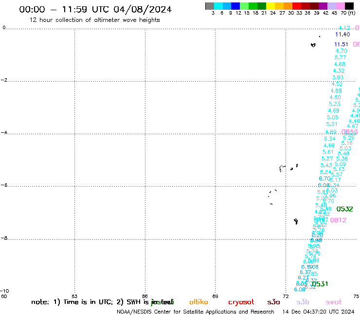Click the pink 0812 time stamp
360x316 pixels.
point(338,220)
